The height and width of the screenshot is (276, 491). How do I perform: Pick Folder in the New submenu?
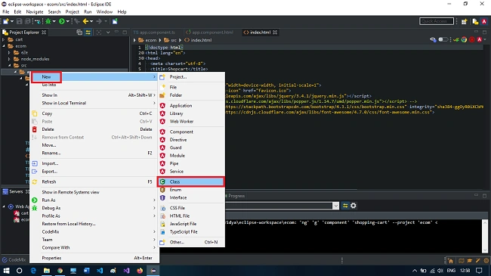(x=190, y=95)
